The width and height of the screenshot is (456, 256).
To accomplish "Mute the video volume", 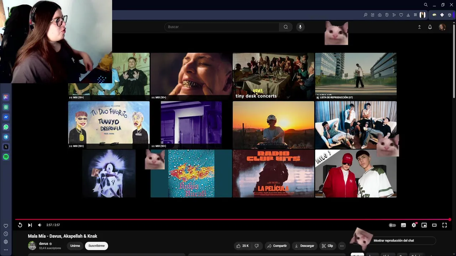I will (40, 225).
